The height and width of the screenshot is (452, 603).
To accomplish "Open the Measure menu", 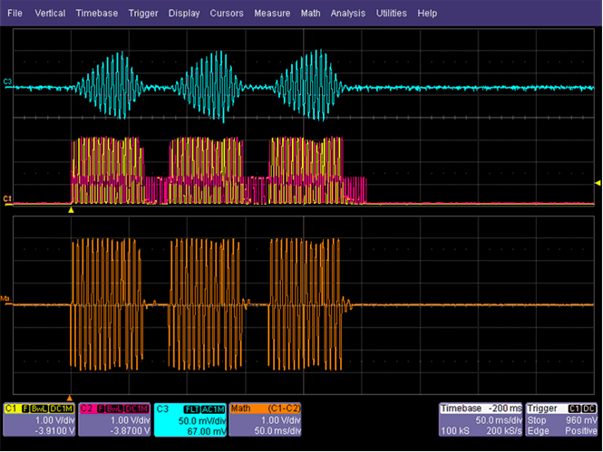I will click(272, 14).
